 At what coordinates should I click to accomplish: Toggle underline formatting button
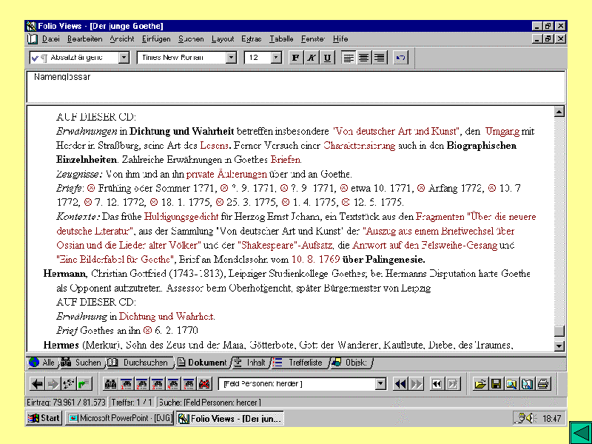point(327,58)
